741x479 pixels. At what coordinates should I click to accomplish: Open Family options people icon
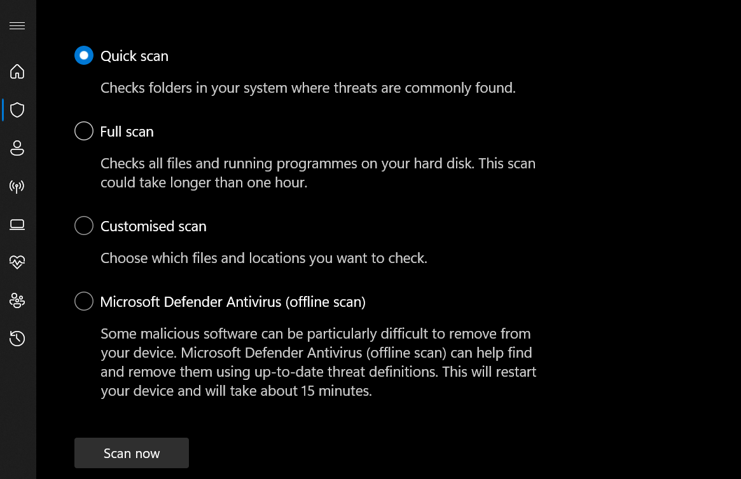click(17, 300)
